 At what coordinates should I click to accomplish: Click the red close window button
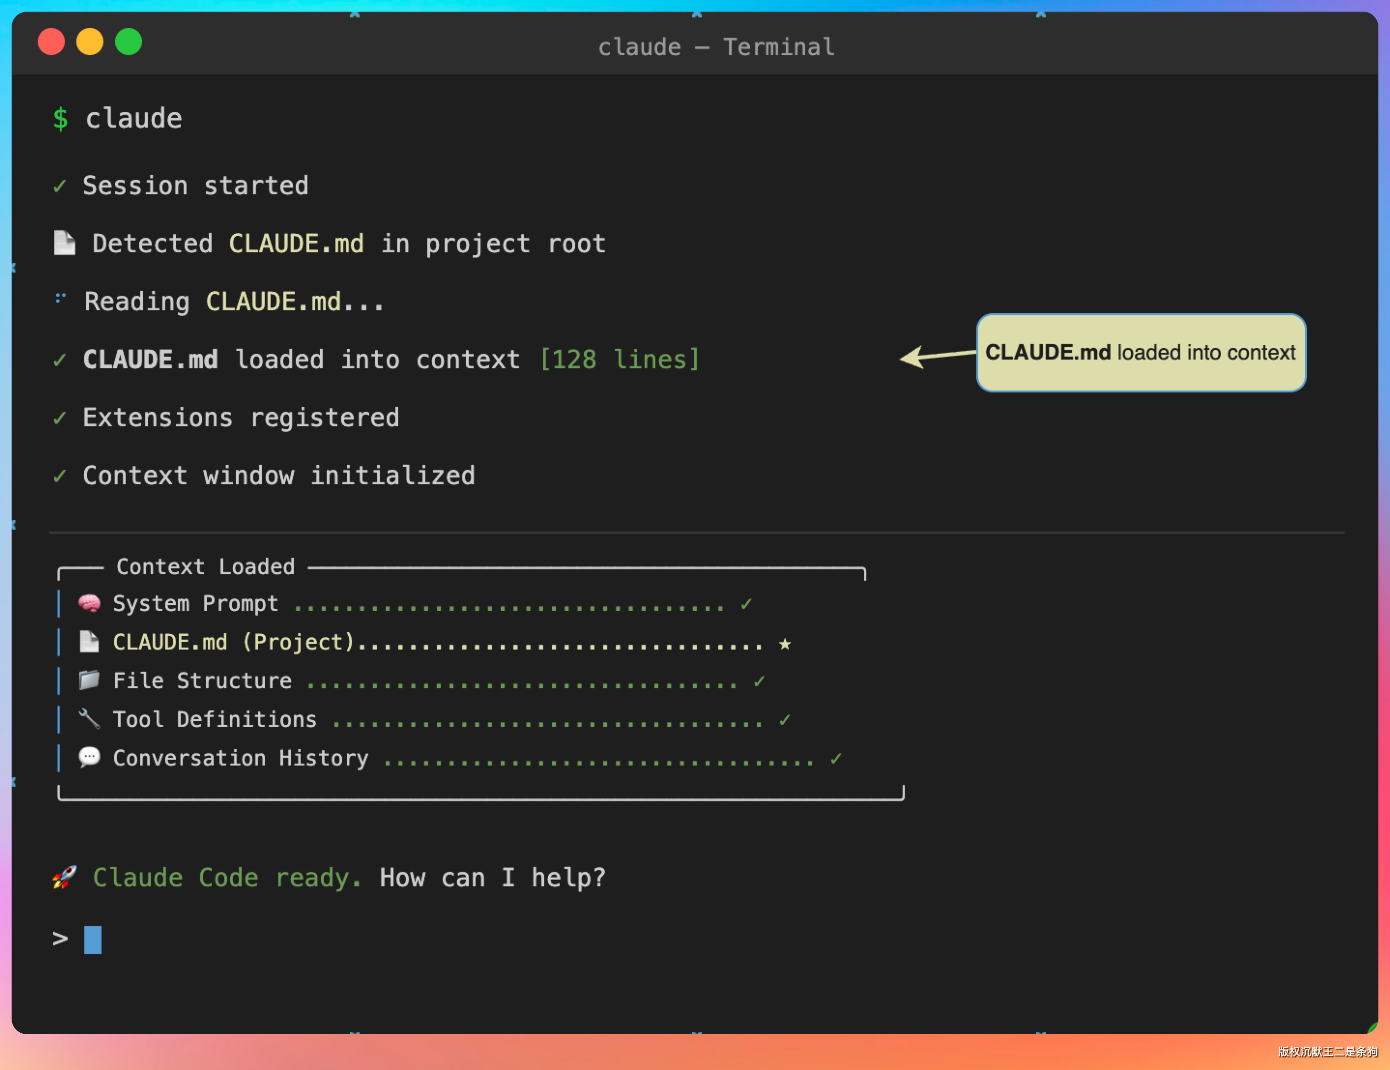tap(51, 42)
